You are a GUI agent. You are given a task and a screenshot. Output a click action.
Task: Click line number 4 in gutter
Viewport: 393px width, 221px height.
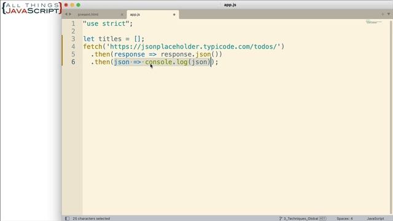(73, 47)
